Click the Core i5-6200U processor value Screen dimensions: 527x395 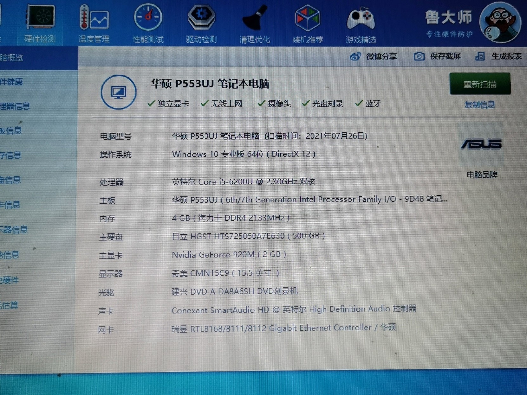[244, 182]
